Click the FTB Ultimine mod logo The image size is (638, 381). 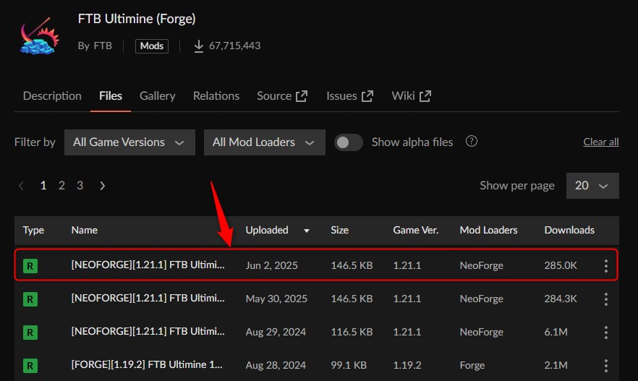tap(40, 35)
